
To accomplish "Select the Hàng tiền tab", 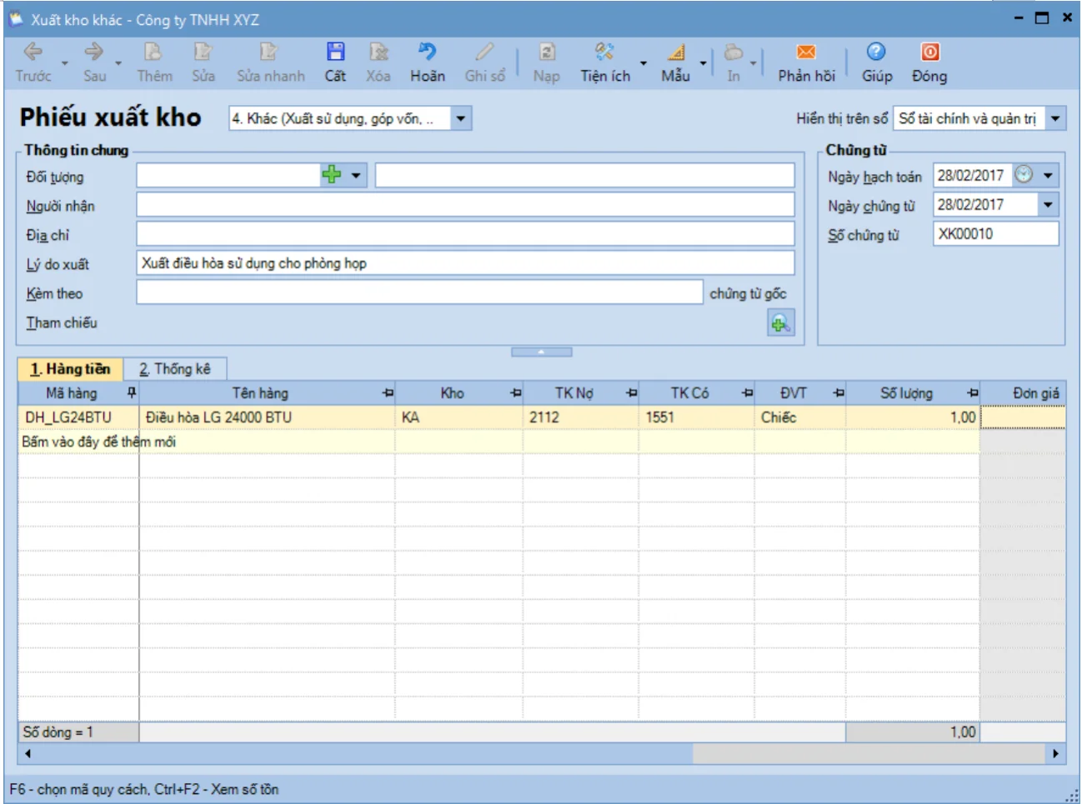I will [x=70, y=369].
